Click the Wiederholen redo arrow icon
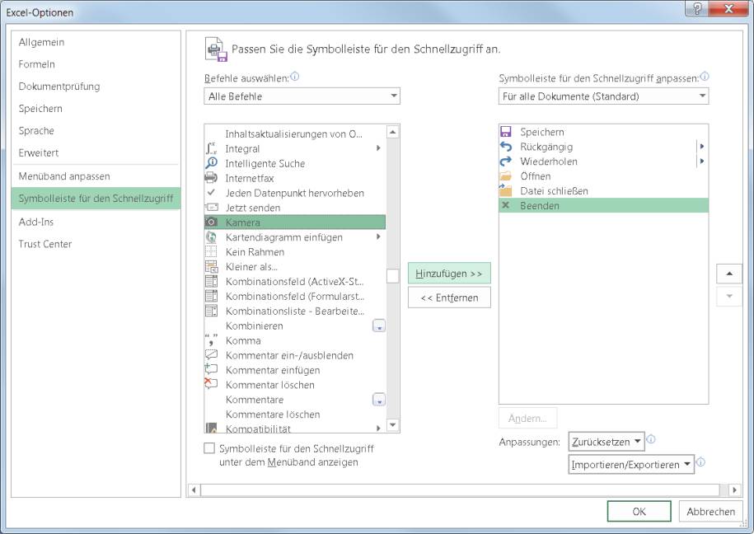 click(x=506, y=162)
